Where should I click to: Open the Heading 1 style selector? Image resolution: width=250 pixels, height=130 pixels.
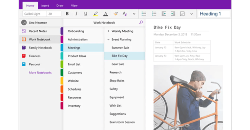coord(214,14)
